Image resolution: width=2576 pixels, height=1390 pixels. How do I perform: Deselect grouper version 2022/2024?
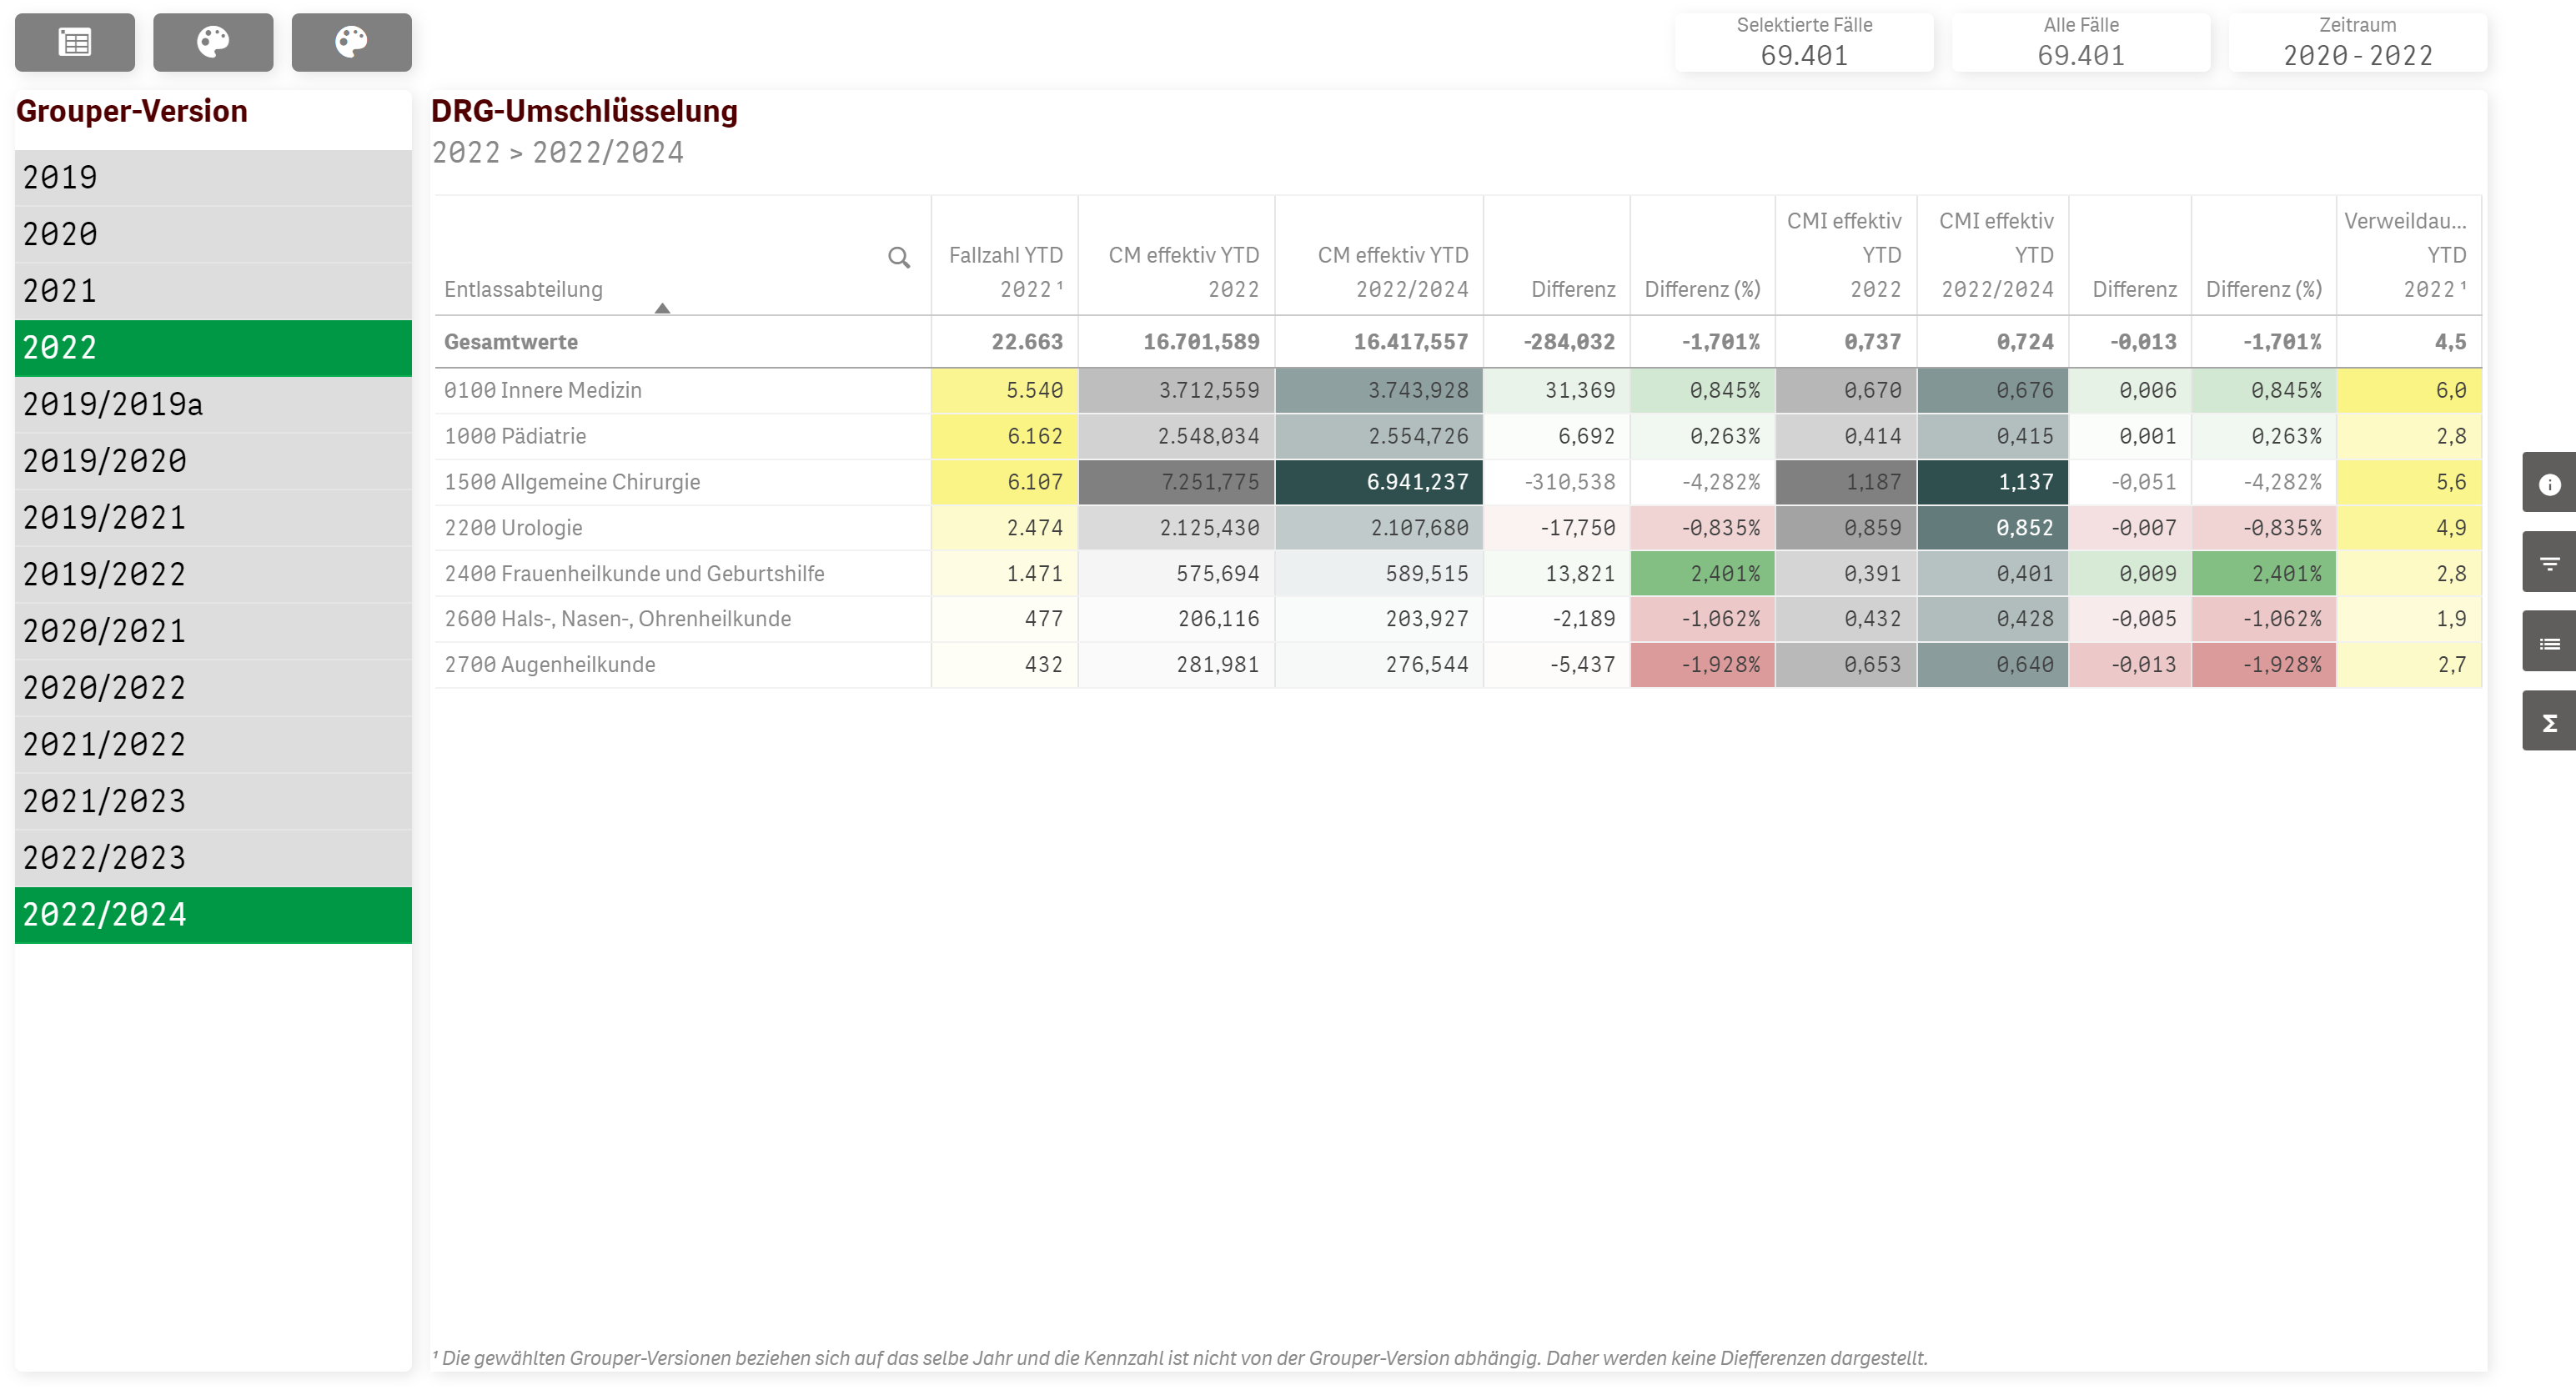[213, 915]
